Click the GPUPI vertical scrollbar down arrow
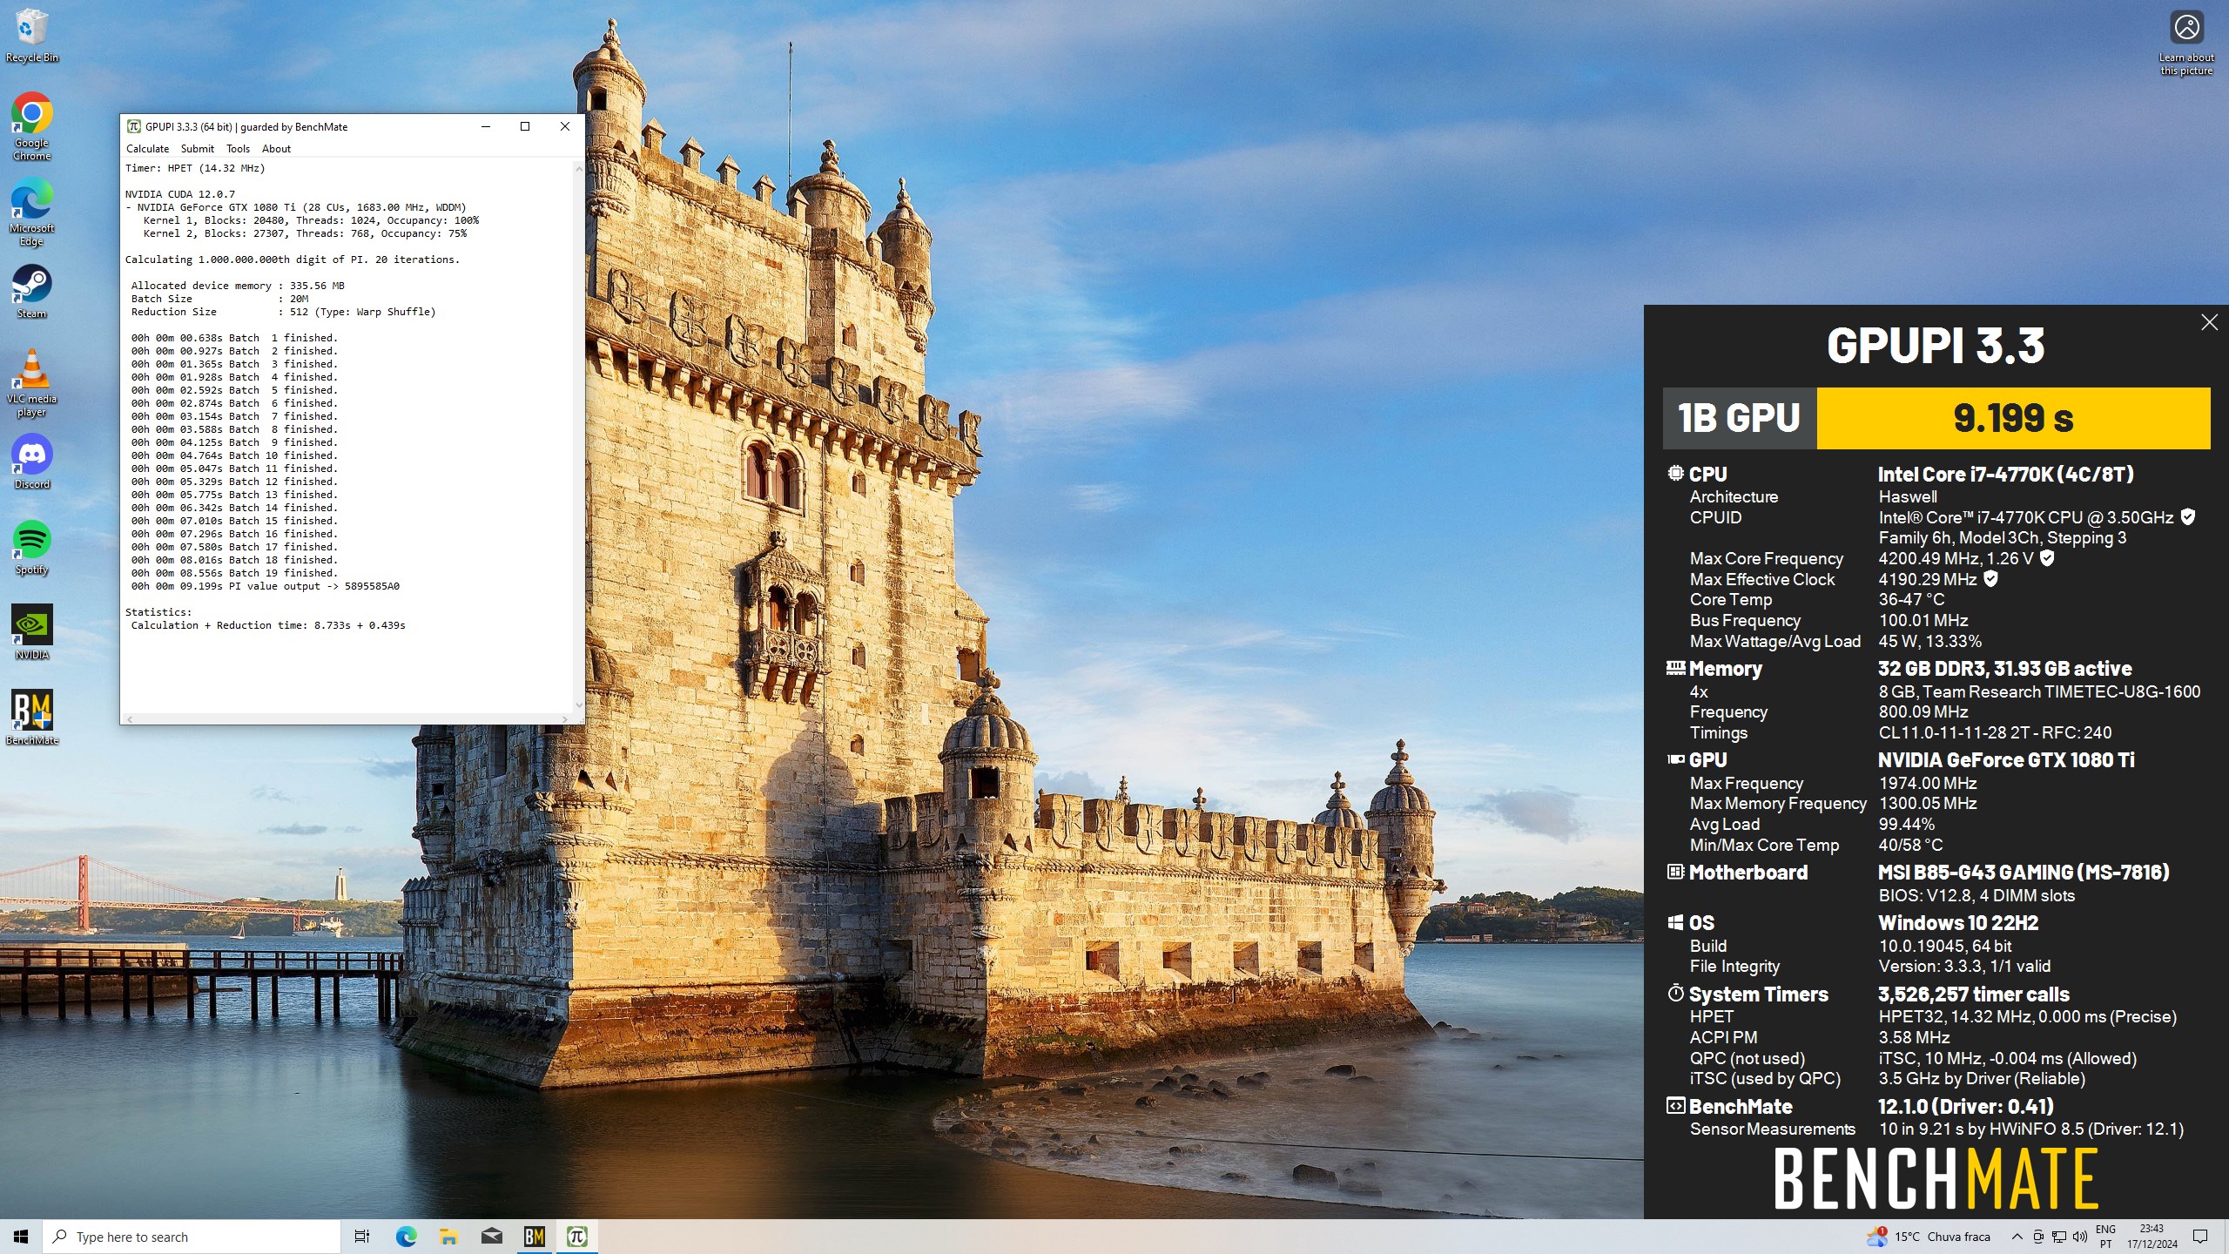The image size is (2229, 1254). coord(579,705)
